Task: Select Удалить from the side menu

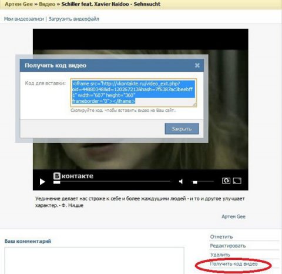Action: point(220,255)
